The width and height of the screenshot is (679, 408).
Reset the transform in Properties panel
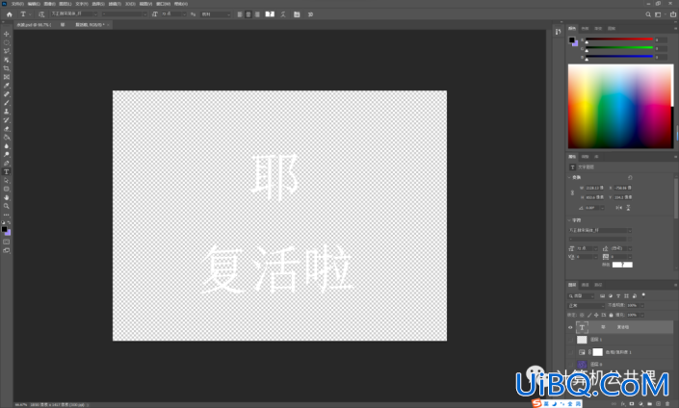pyautogui.click(x=630, y=177)
